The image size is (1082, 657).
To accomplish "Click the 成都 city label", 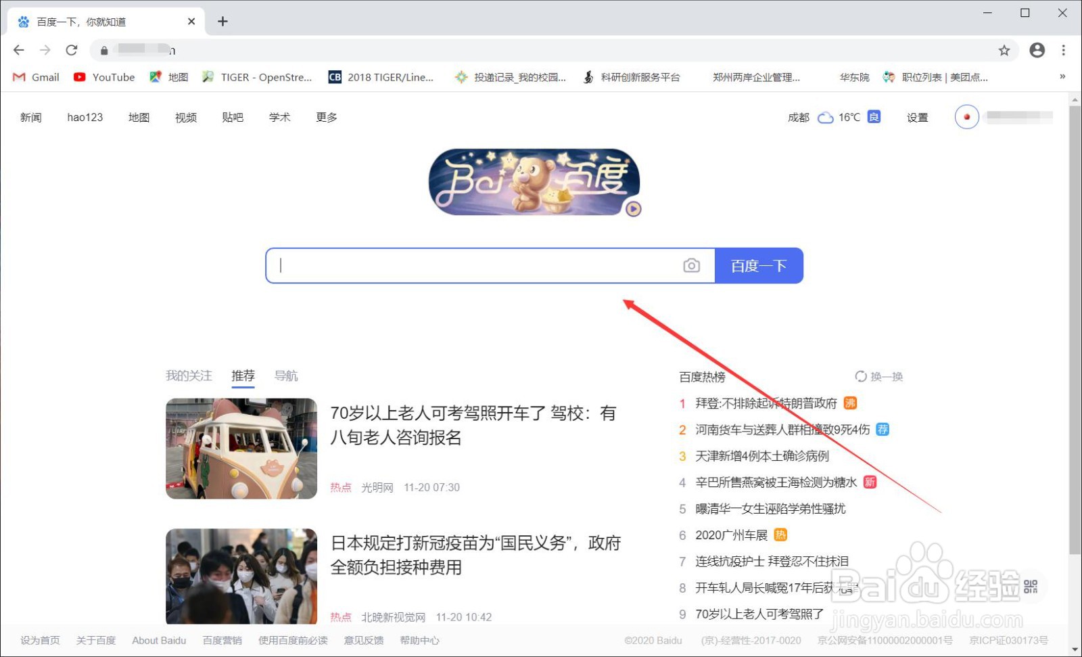I will pyautogui.click(x=799, y=117).
